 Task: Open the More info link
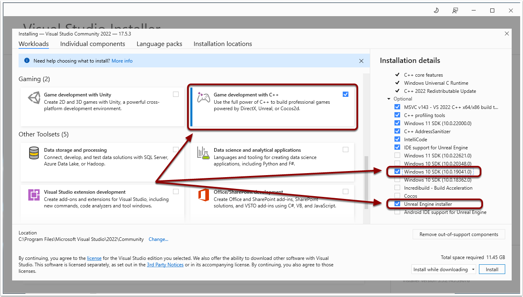point(122,61)
